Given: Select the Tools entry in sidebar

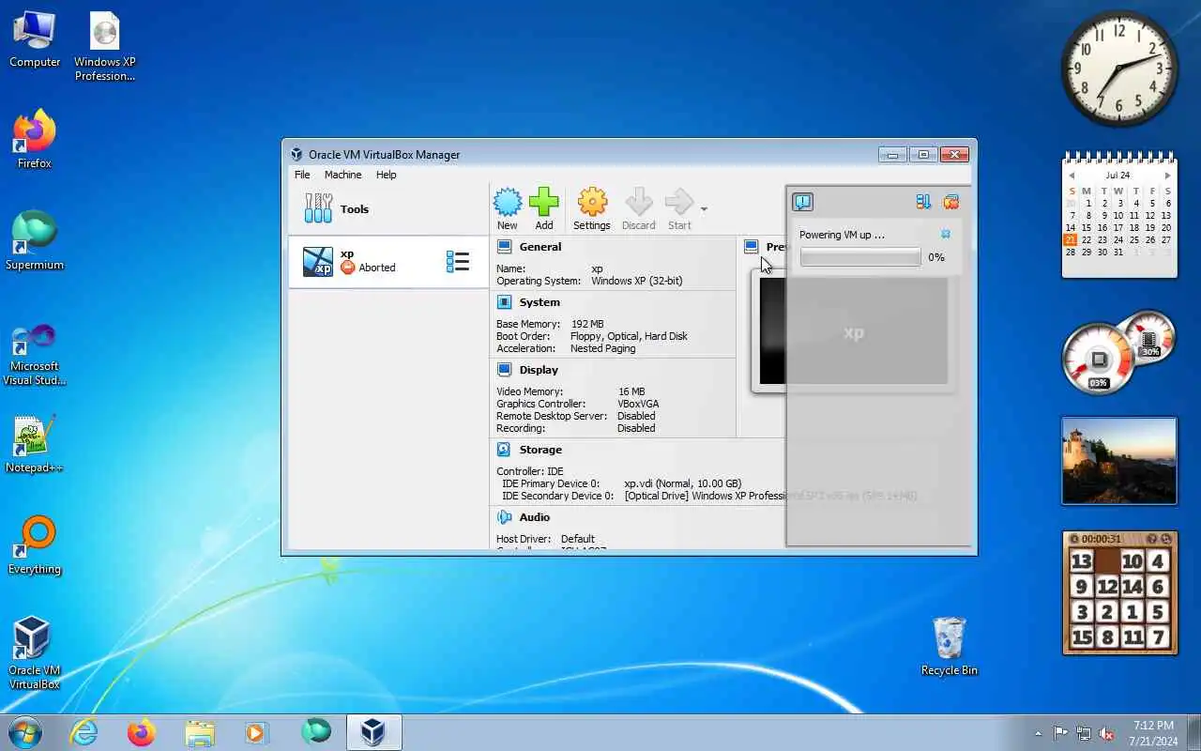Looking at the screenshot, I should [x=388, y=209].
